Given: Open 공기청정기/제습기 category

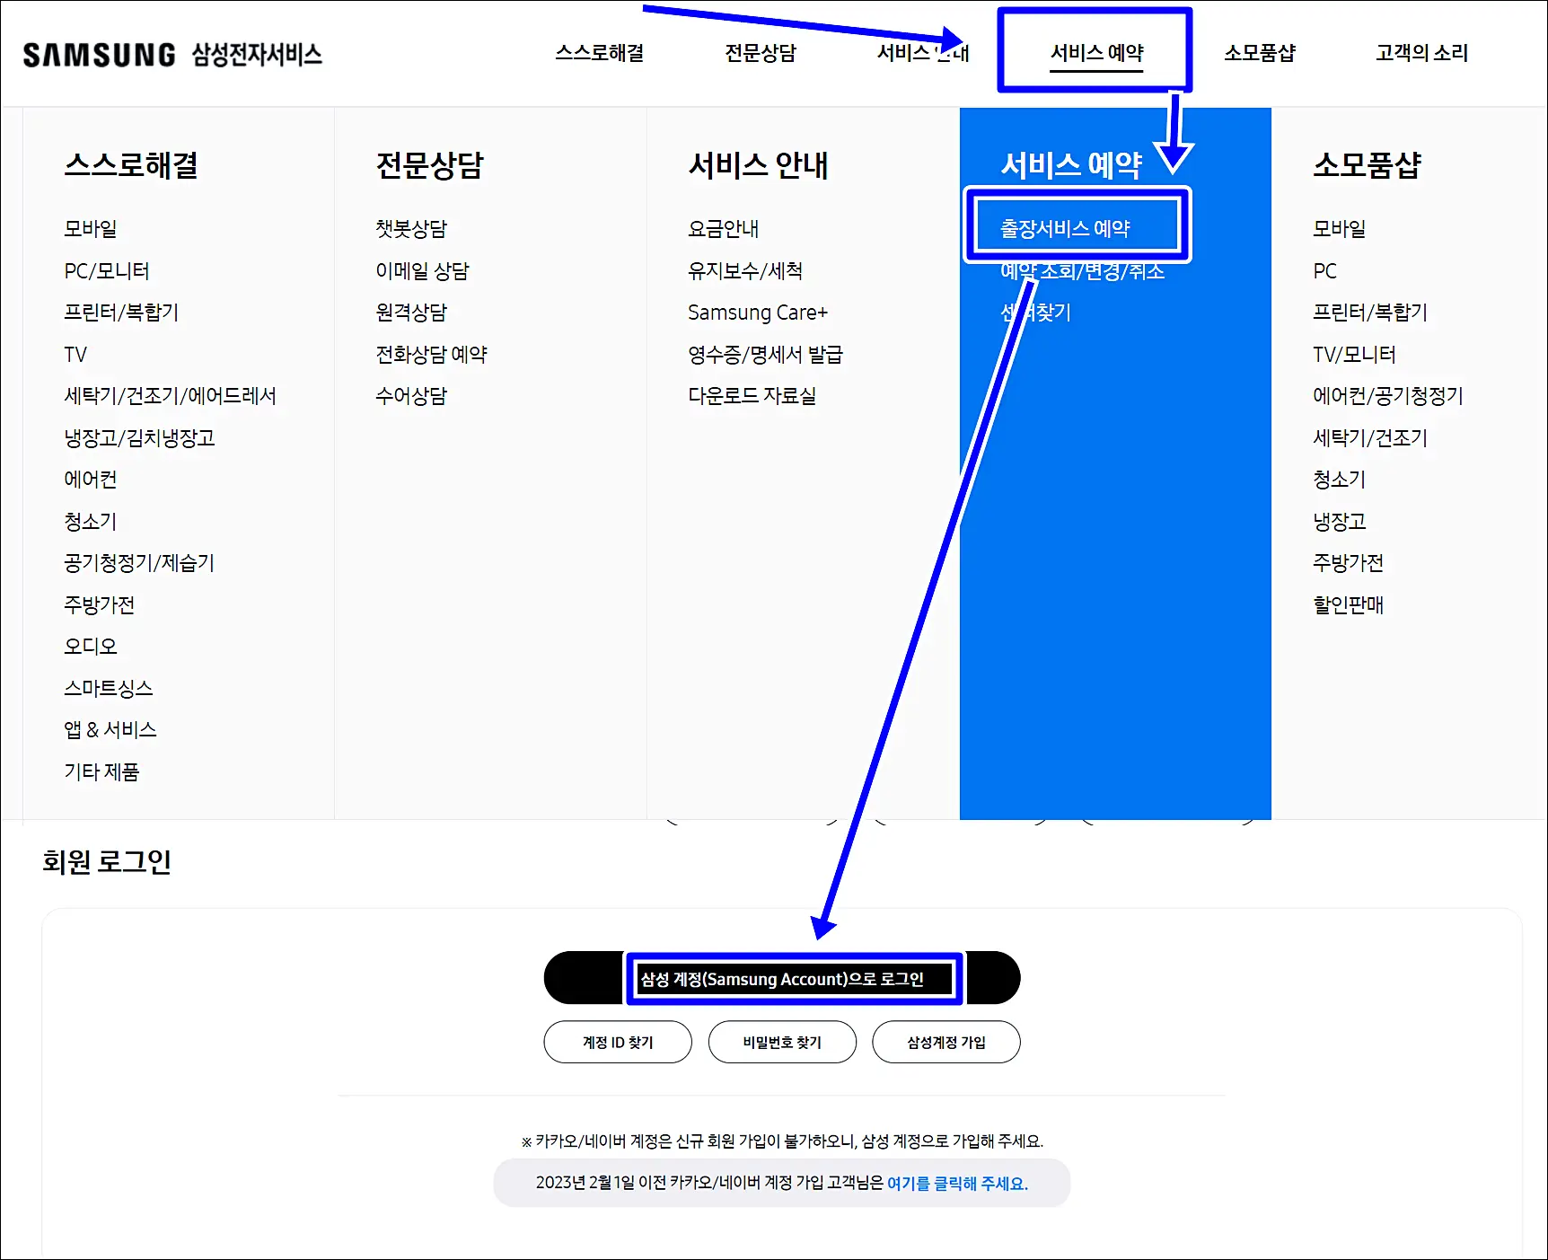Looking at the screenshot, I should tap(139, 563).
